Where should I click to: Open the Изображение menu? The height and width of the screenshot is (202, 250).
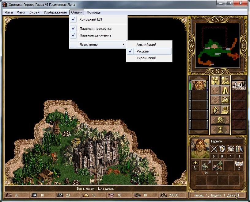click(x=55, y=12)
